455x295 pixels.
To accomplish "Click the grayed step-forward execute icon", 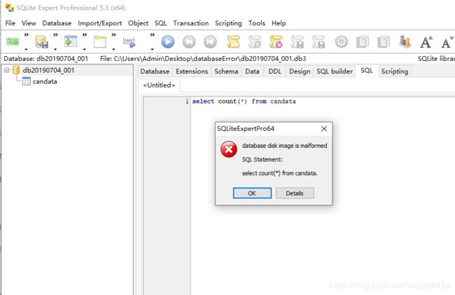I will (189, 42).
